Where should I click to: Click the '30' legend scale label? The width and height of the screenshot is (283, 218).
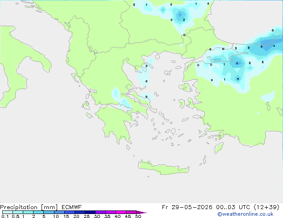tap(97, 216)
